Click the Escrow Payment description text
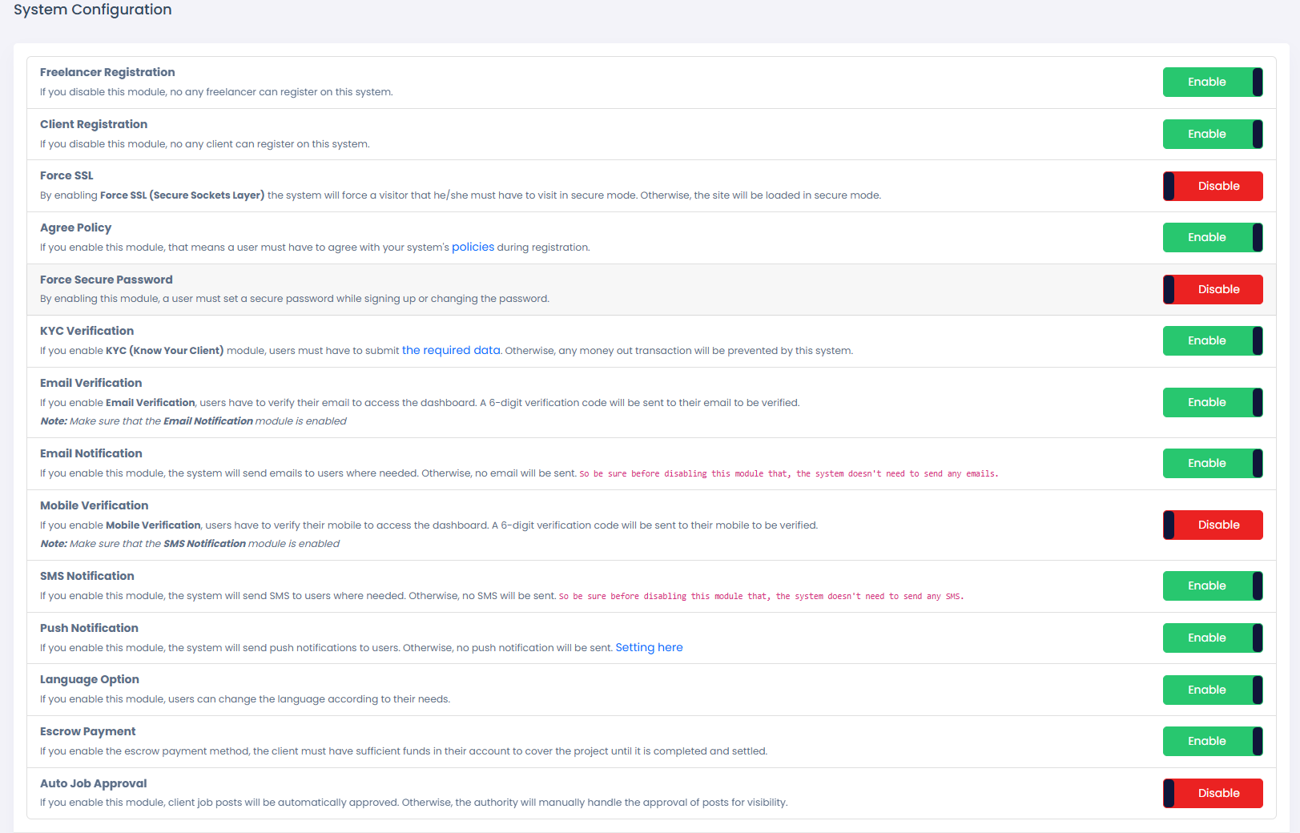Viewport: 1300px width, 833px height. [403, 751]
